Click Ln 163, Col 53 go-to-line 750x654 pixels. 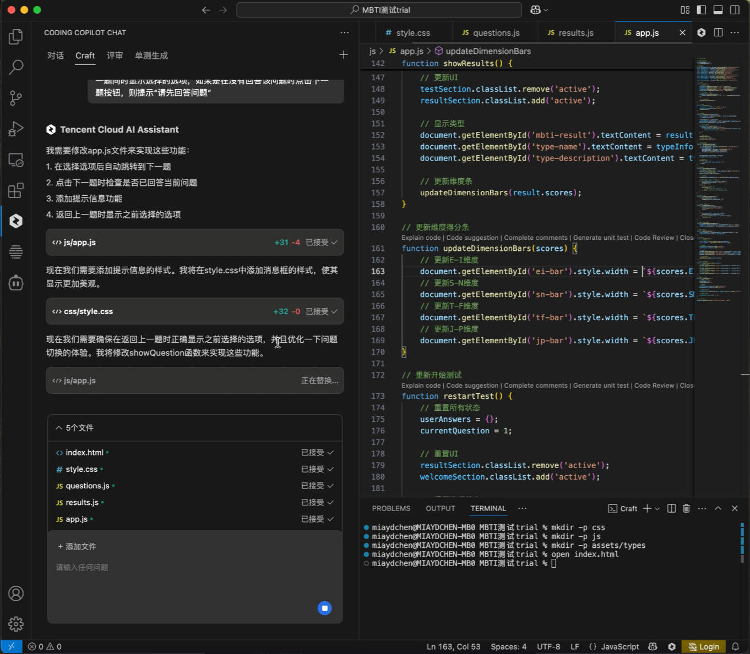(x=453, y=647)
